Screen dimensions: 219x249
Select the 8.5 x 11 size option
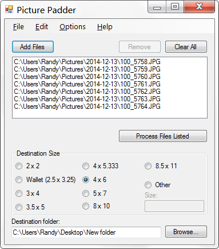tap(148, 166)
